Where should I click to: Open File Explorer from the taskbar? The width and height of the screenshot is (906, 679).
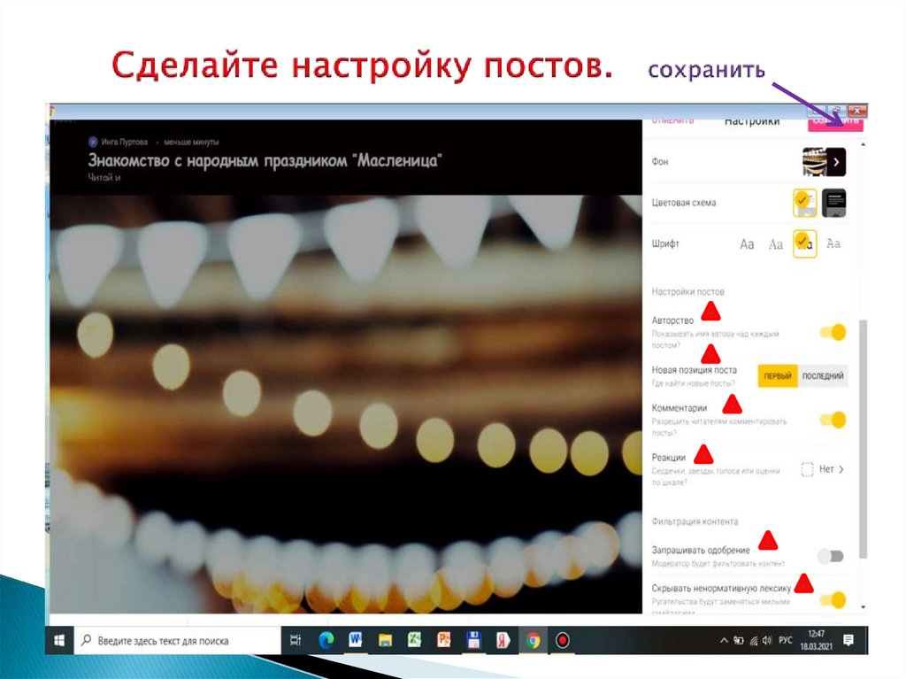click(385, 640)
